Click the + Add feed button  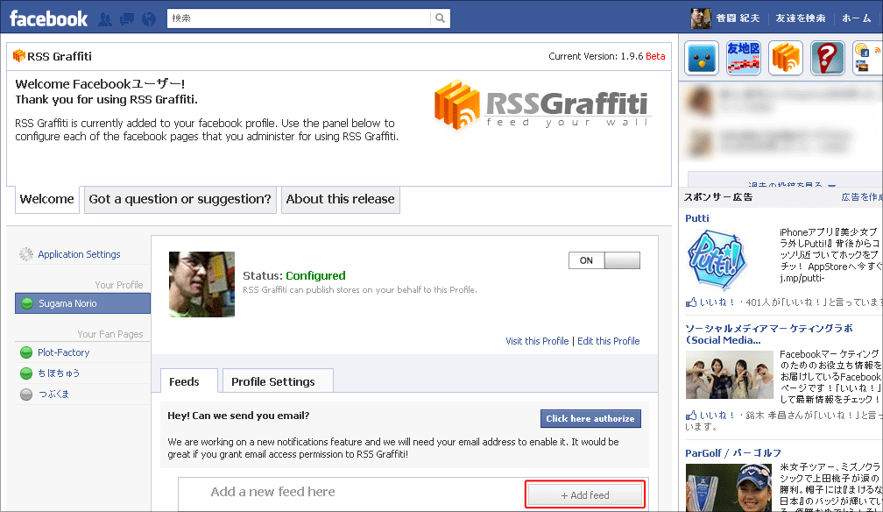[585, 495]
